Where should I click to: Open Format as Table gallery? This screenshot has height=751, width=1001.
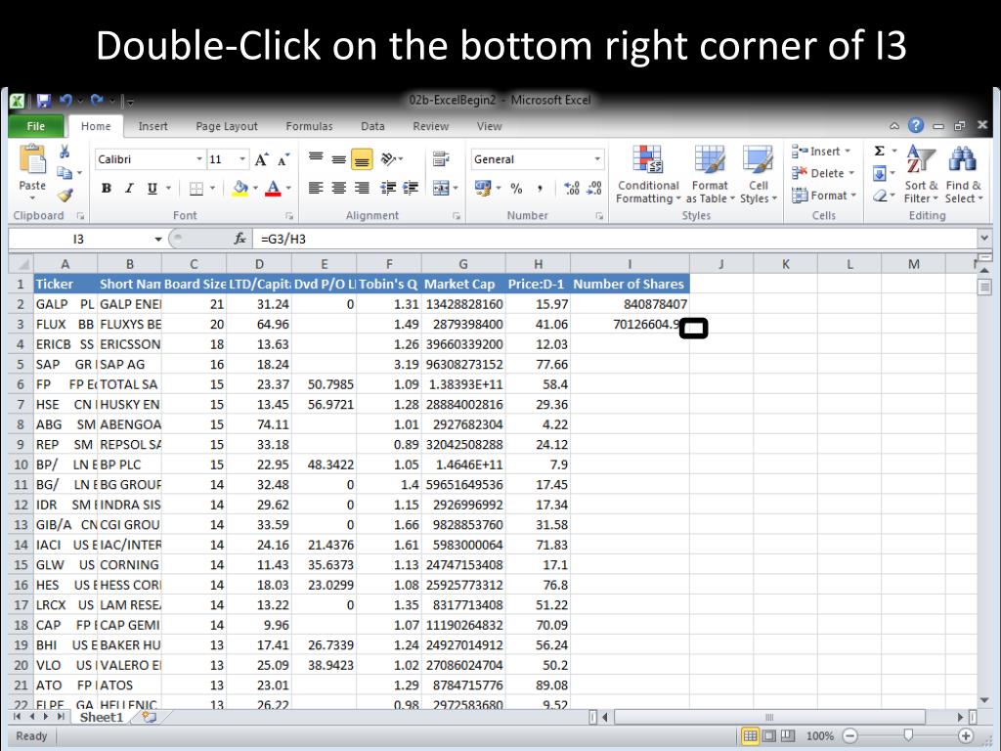coord(710,174)
